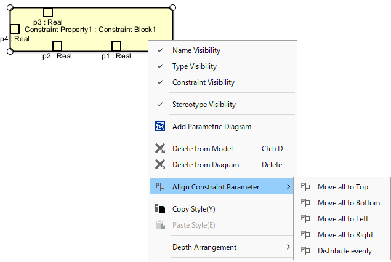
Task: Select the p2 parameter port square
Action: pos(57,46)
